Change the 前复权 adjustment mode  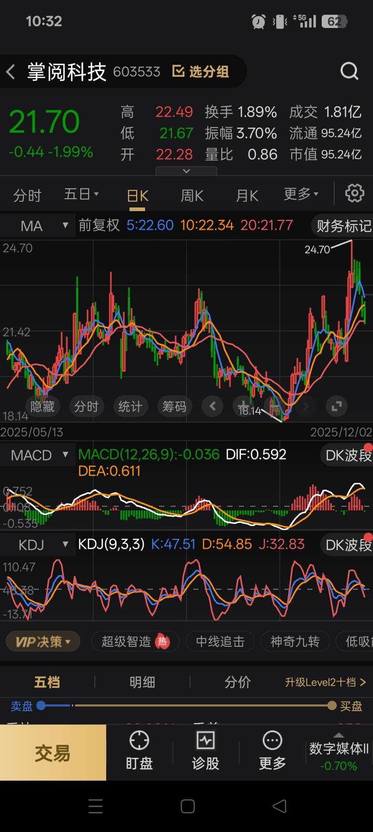99,225
